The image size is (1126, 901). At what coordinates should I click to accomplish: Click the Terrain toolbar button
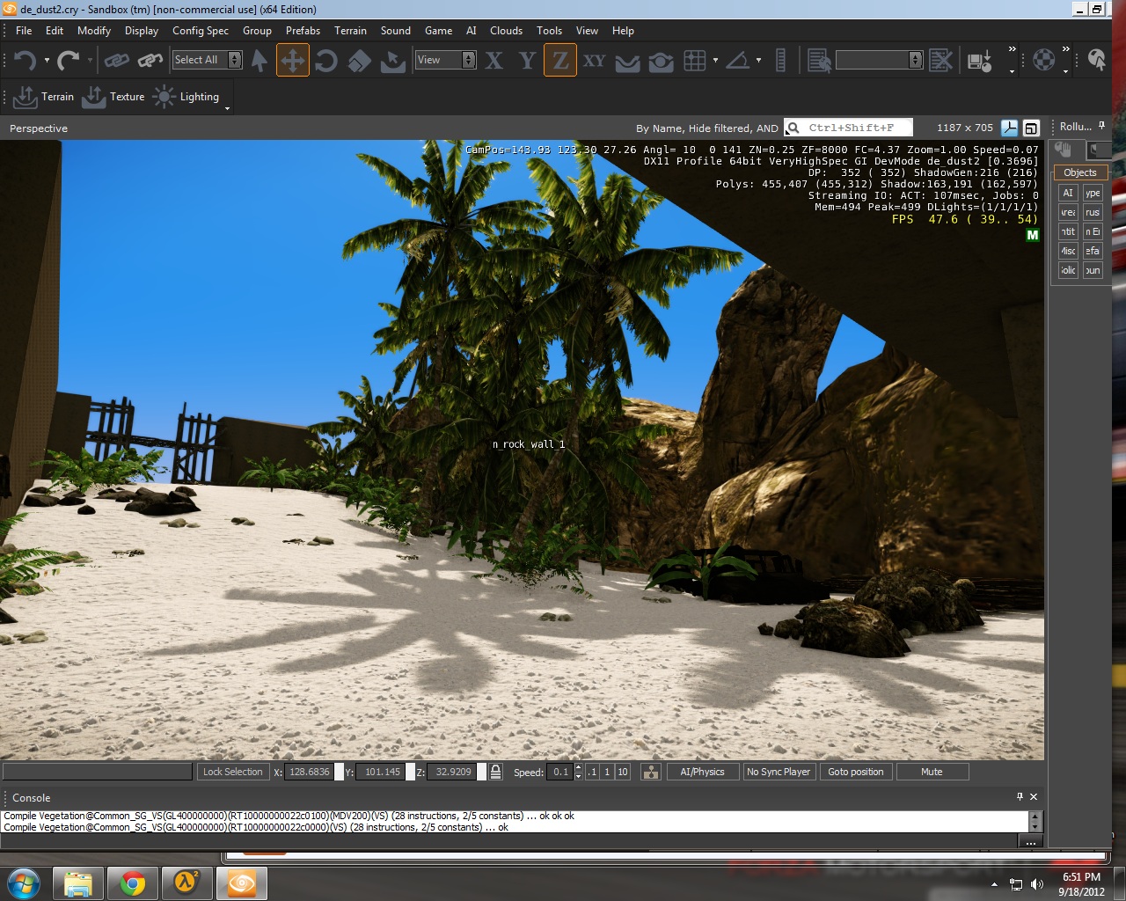point(44,97)
